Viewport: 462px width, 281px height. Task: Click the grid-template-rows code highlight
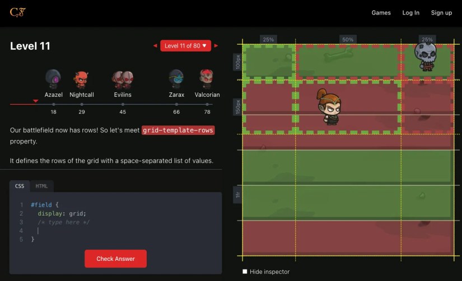point(178,130)
